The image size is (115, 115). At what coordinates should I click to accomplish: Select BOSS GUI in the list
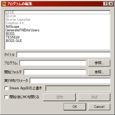coord(58,41)
